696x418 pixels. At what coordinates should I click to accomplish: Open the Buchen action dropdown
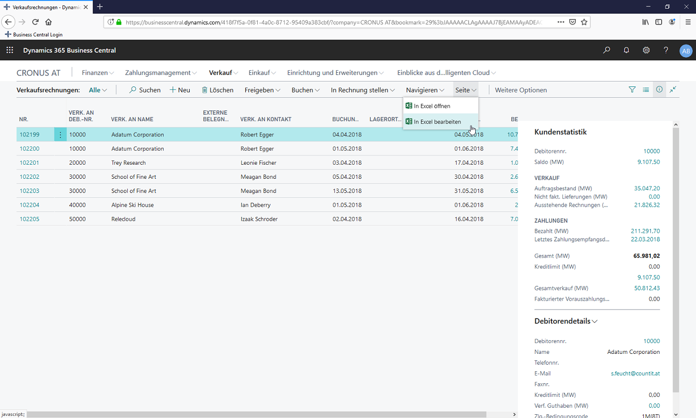306,90
